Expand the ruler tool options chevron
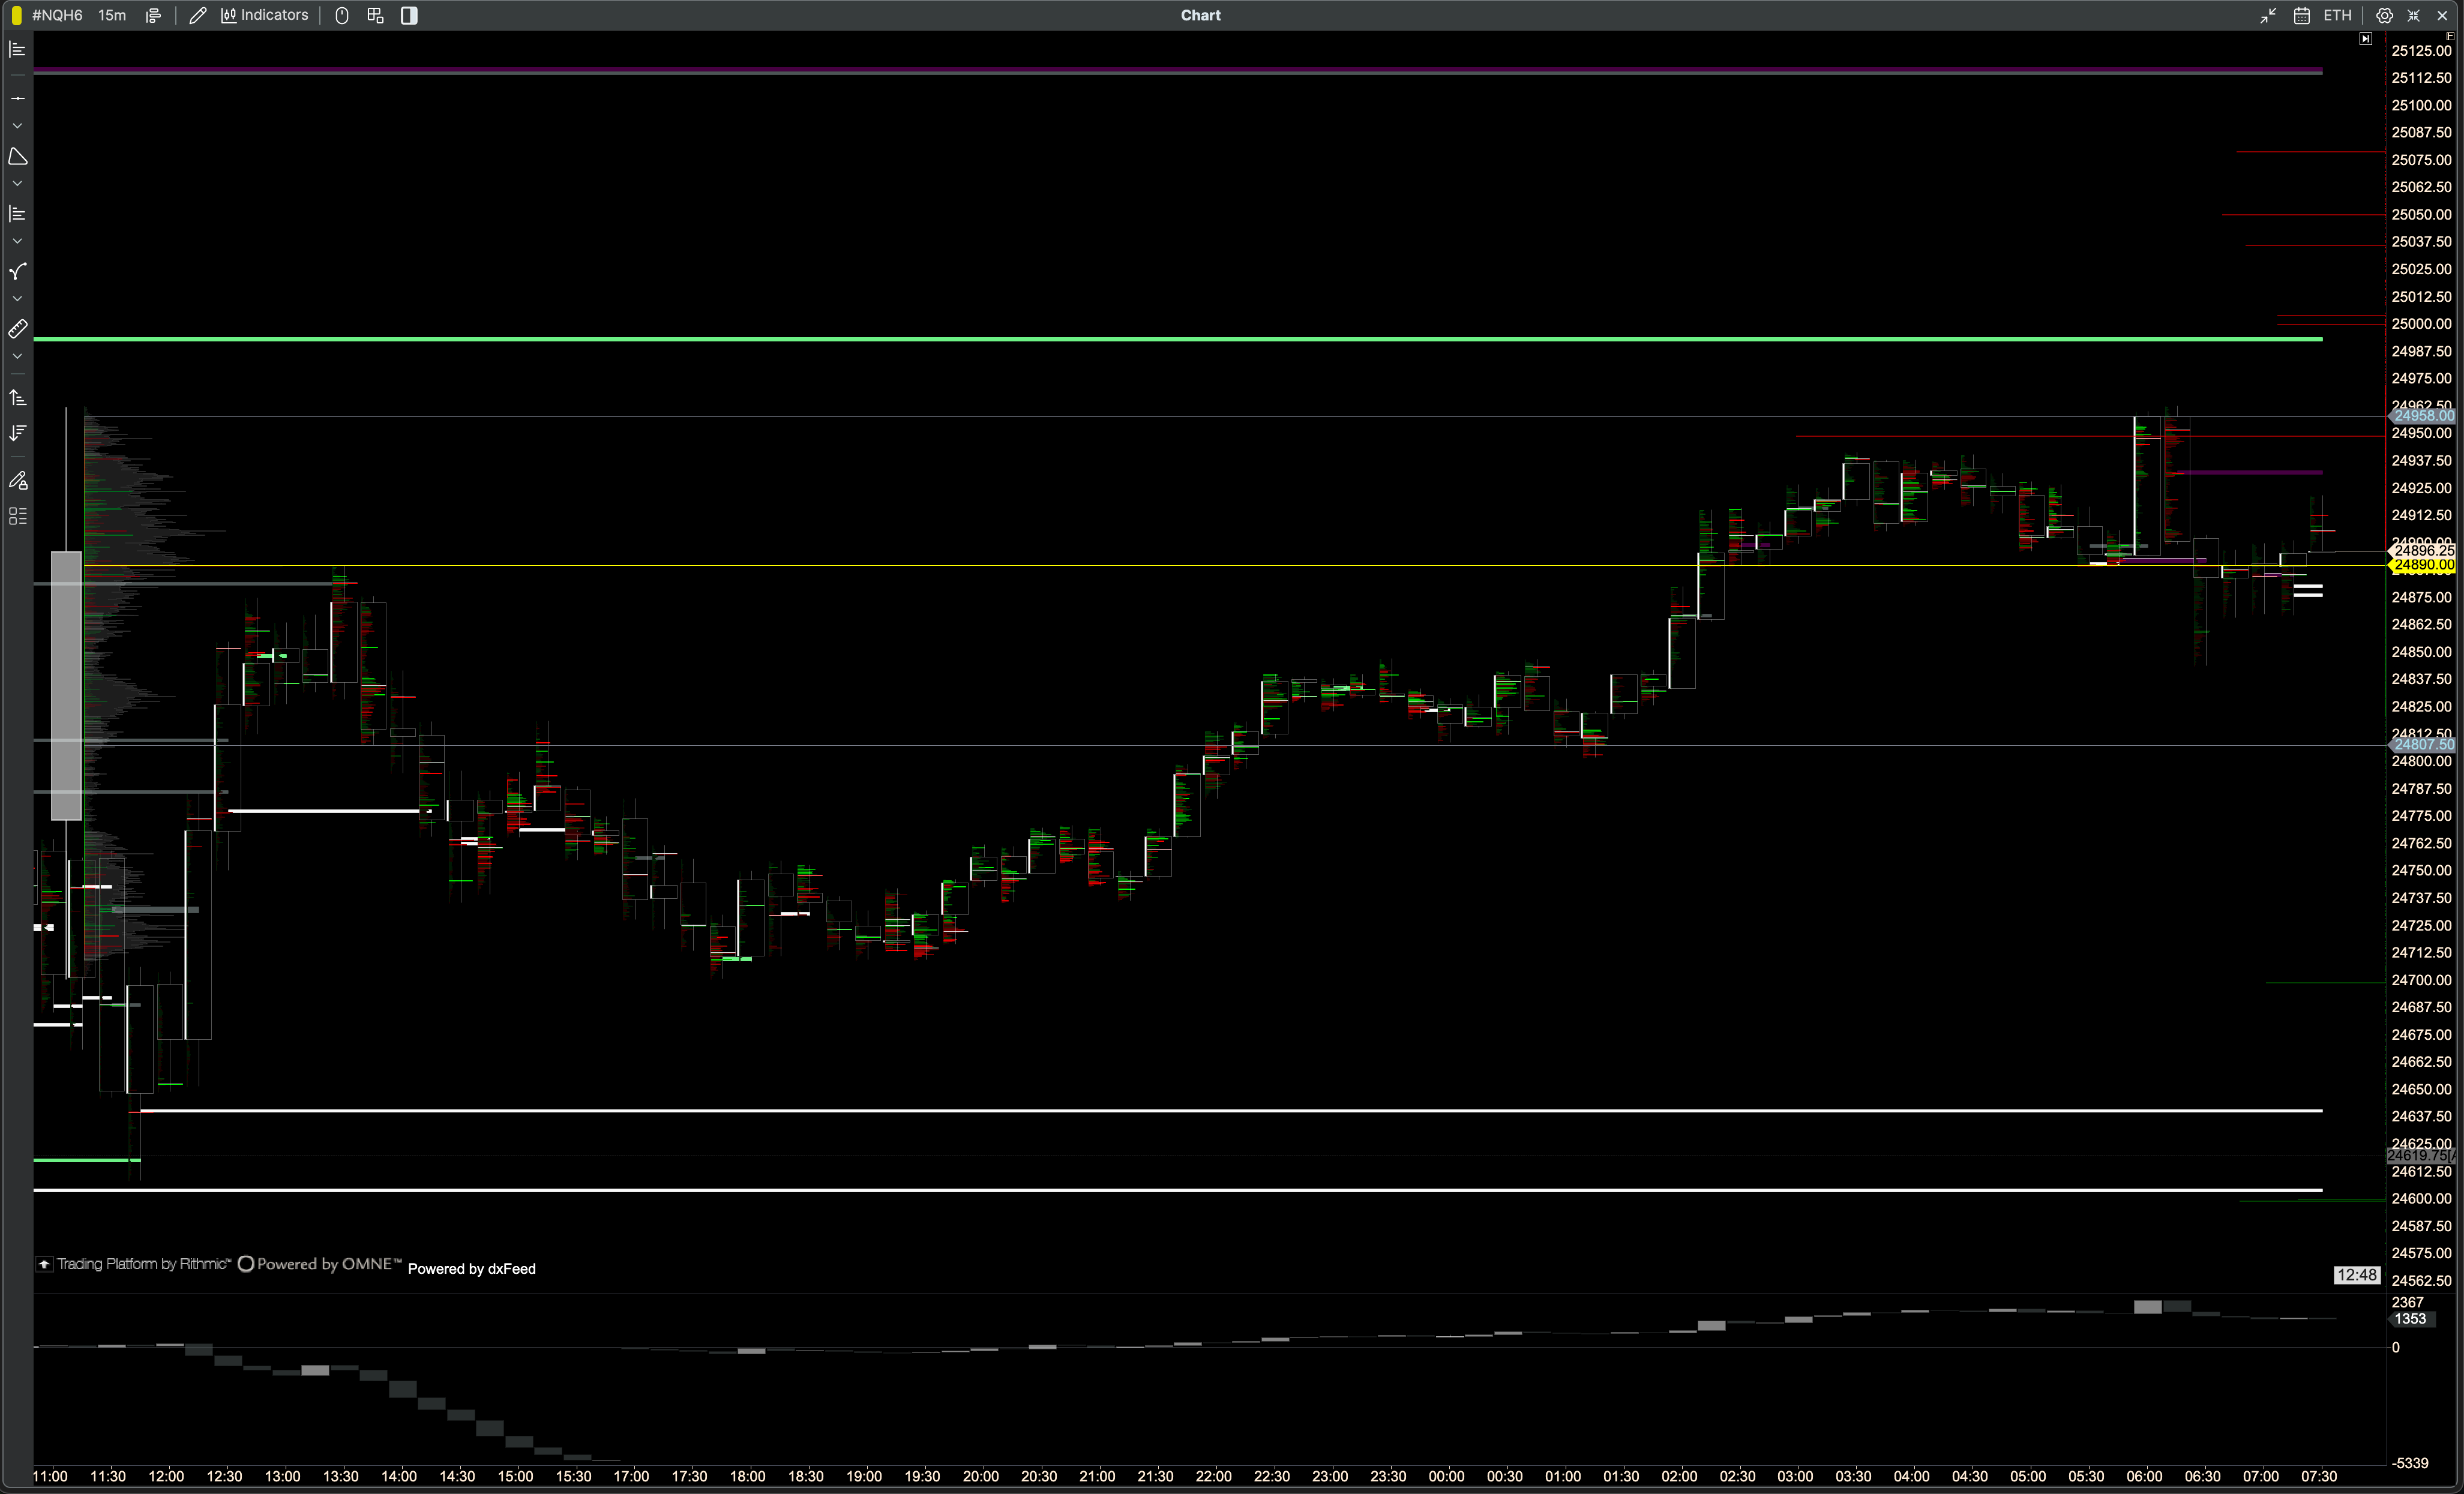Viewport: 2464px width, 1494px height. (17, 356)
